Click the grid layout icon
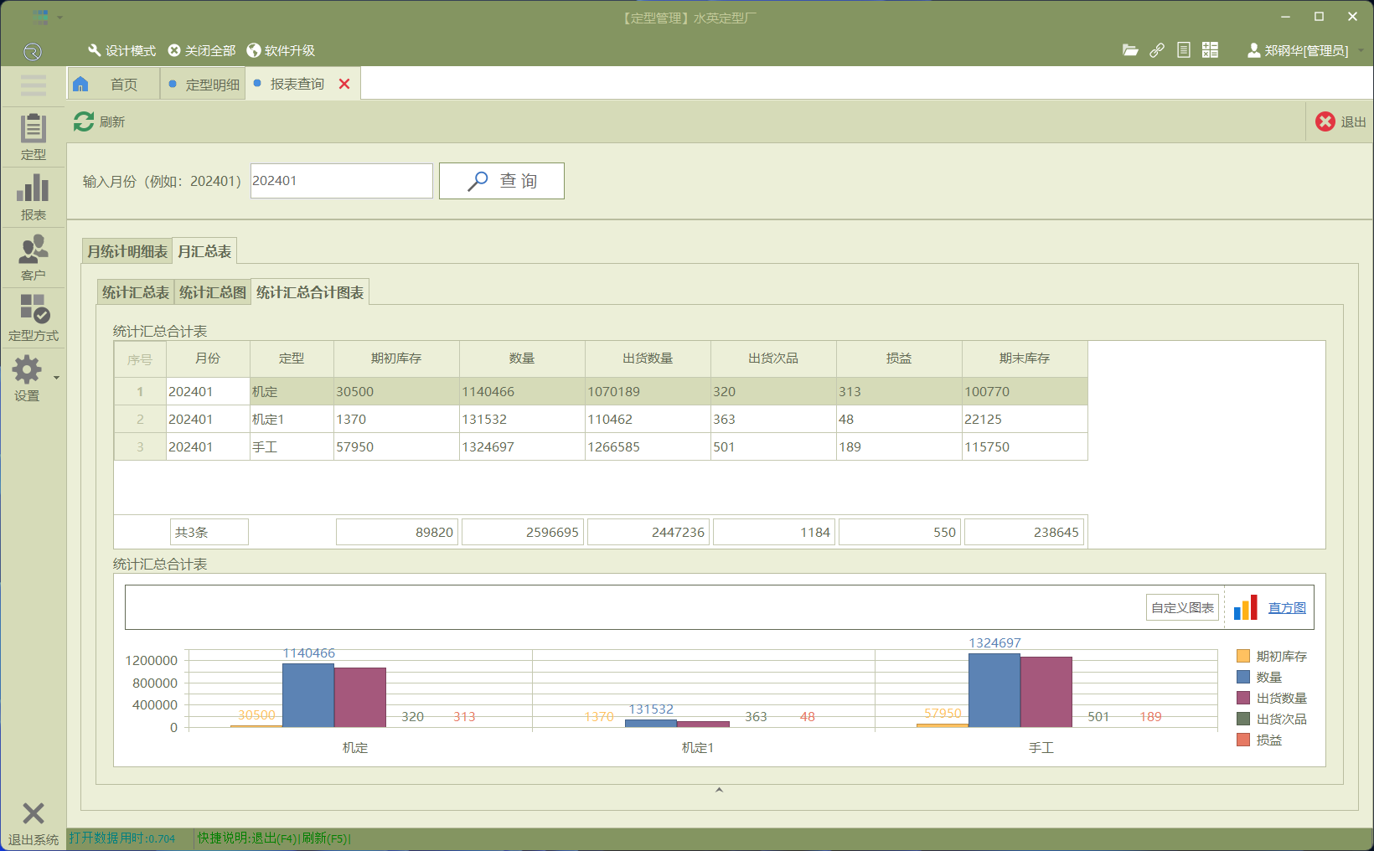Screen dimensions: 1374x851 pos(1210,50)
